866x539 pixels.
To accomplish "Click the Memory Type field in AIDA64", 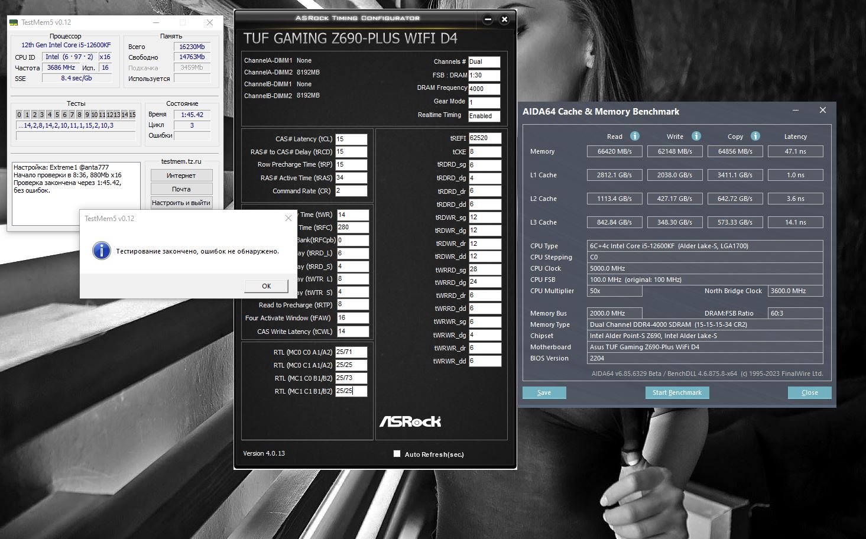I will 705,324.
